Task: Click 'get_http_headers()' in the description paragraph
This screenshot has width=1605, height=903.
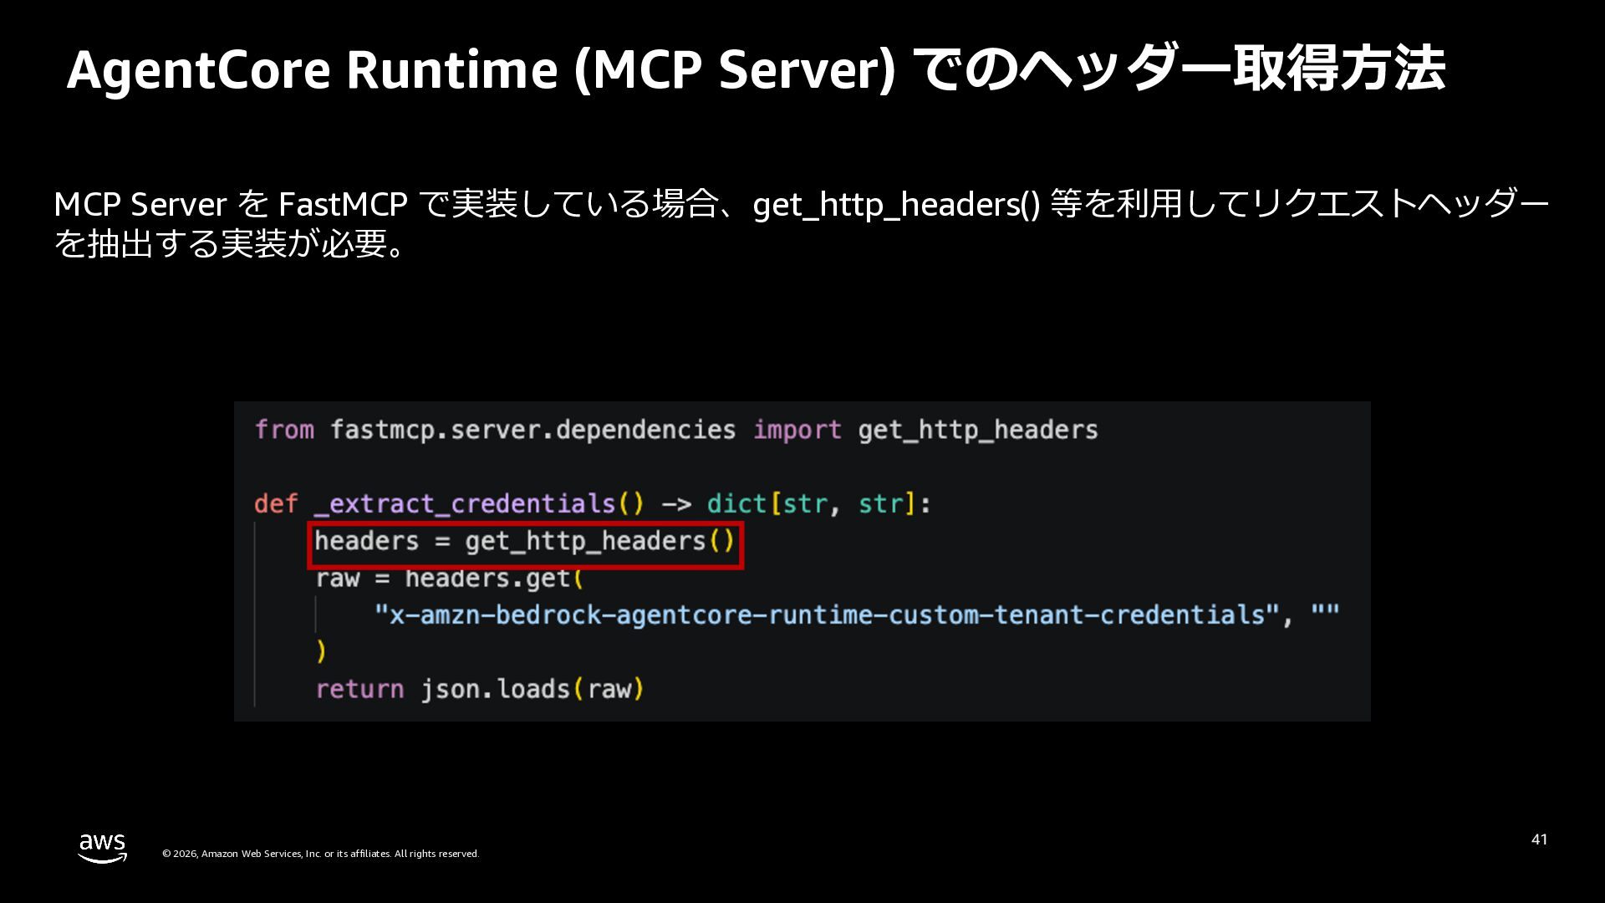Action: tap(896, 205)
